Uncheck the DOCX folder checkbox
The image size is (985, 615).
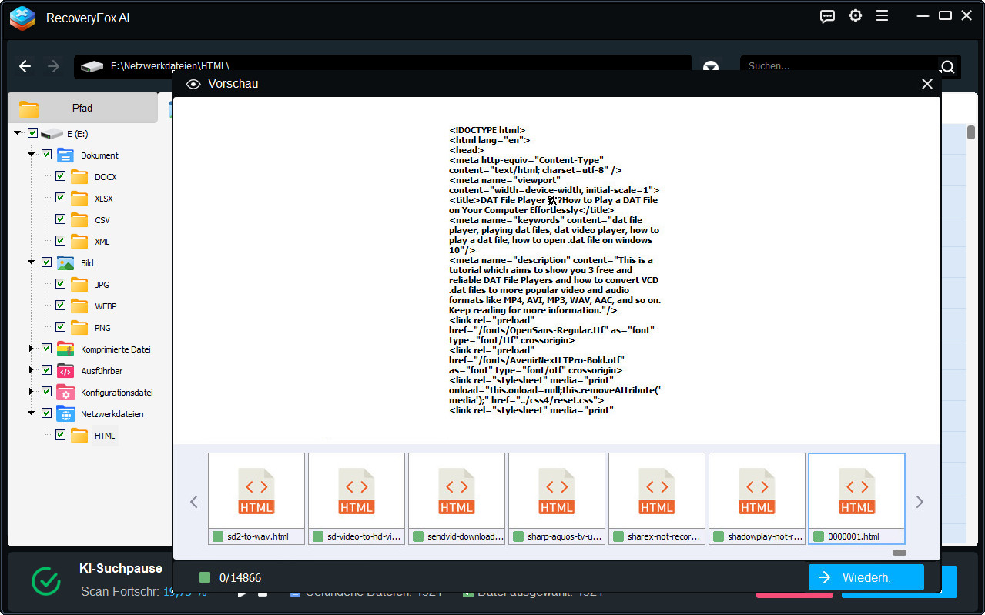(x=60, y=176)
